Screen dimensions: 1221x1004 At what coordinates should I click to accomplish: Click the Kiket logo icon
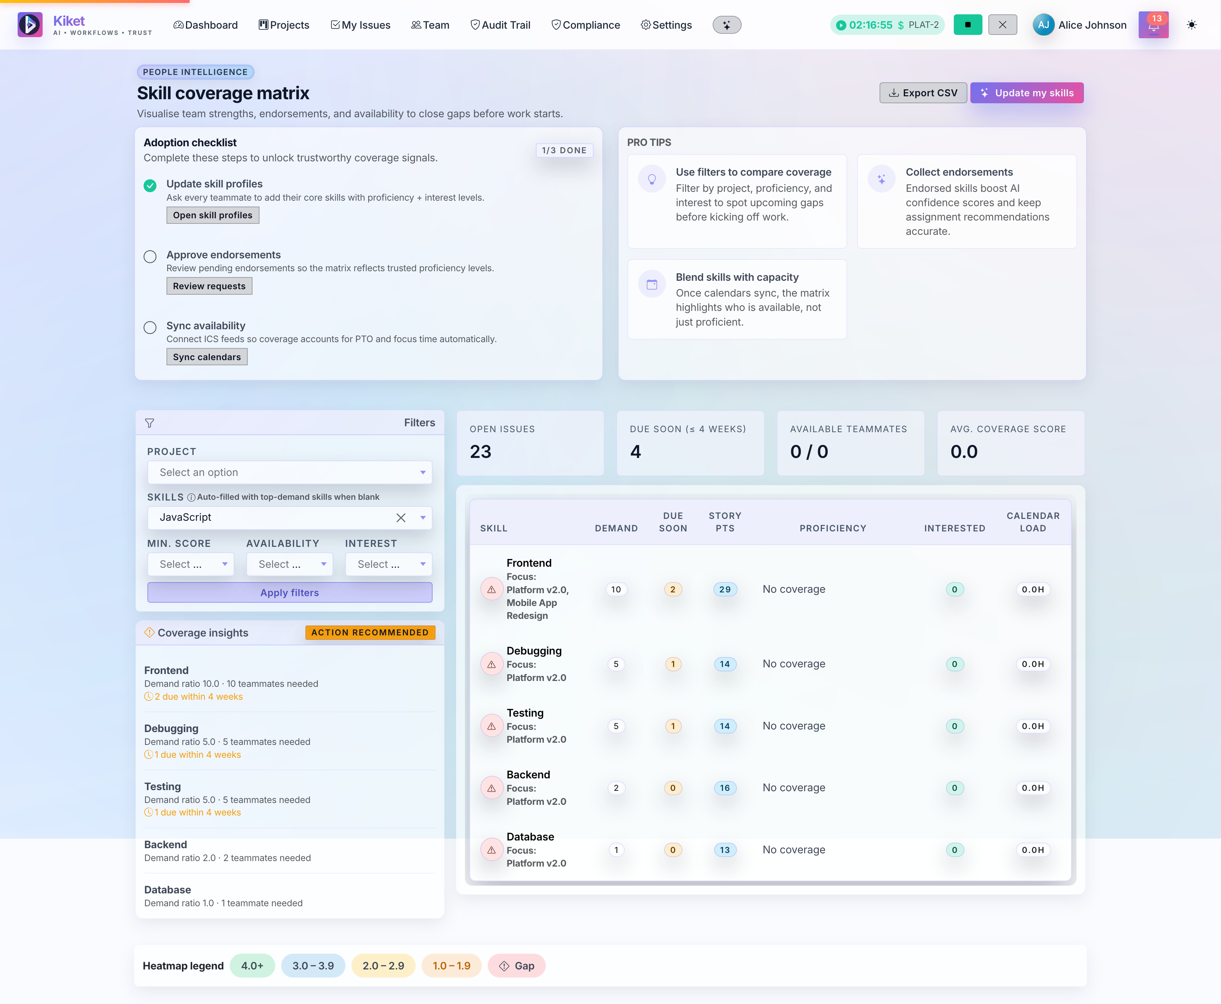[x=30, y=24]
